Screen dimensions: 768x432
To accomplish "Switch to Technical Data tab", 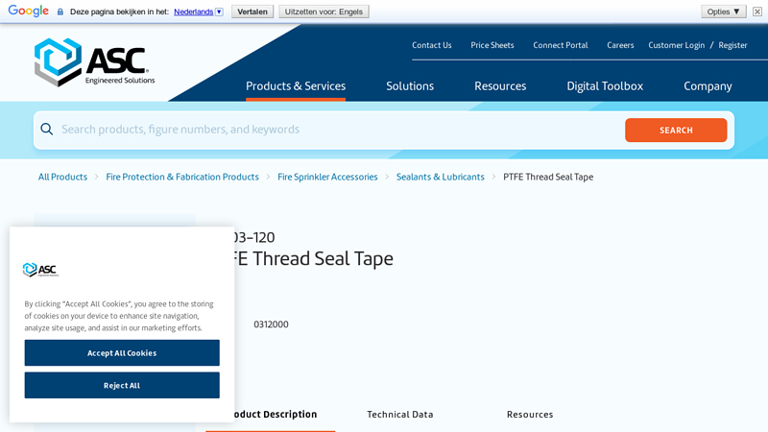I will (400, 415).
